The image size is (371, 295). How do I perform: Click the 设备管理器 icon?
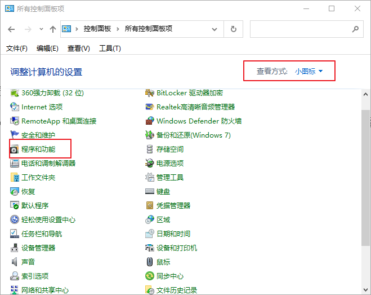(x=15, y=248)
